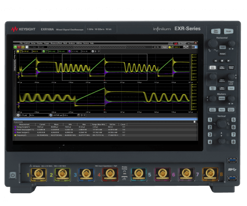Screen dimensions: 247x206
Task: Click the add channel plus icon
Action: (93, 51)
